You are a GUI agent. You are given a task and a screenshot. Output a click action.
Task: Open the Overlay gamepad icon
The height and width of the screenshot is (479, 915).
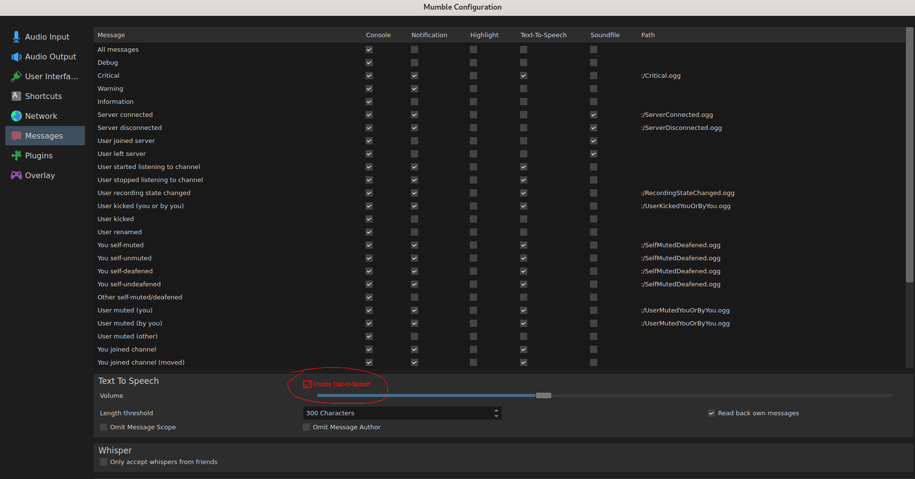click(x=16, y=175)
